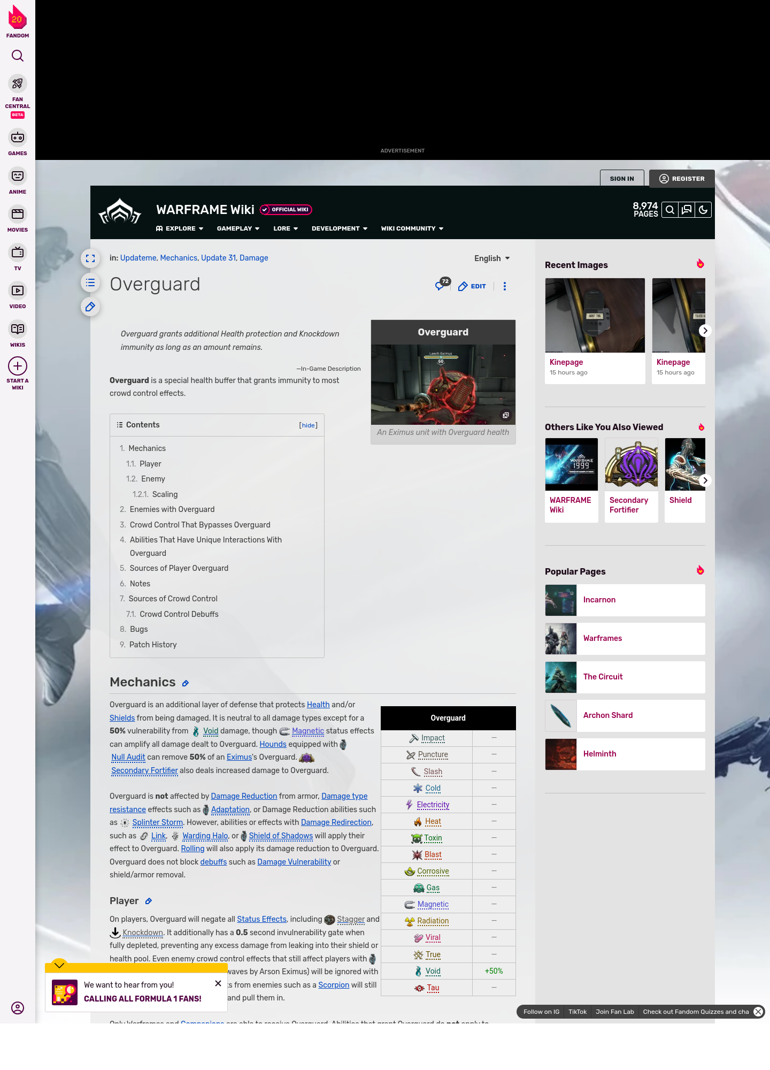Open the Anime sidebar icon
The width and height of the screenshot is (770, 1070).
[18, 176]
